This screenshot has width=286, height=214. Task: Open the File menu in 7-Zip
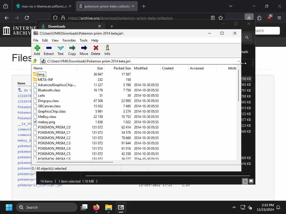pos(36,40)
